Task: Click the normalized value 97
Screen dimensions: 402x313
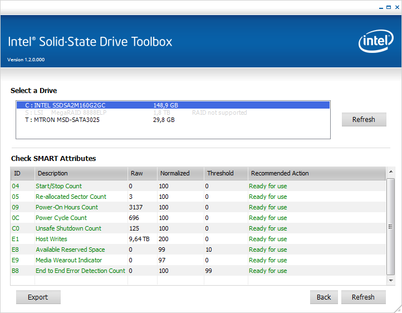Action: tap(162, 260)
